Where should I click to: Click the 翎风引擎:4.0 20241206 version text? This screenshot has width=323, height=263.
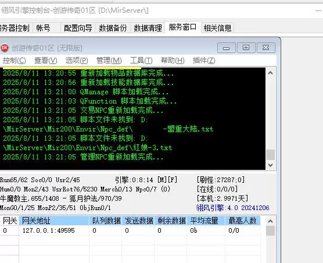232,208
